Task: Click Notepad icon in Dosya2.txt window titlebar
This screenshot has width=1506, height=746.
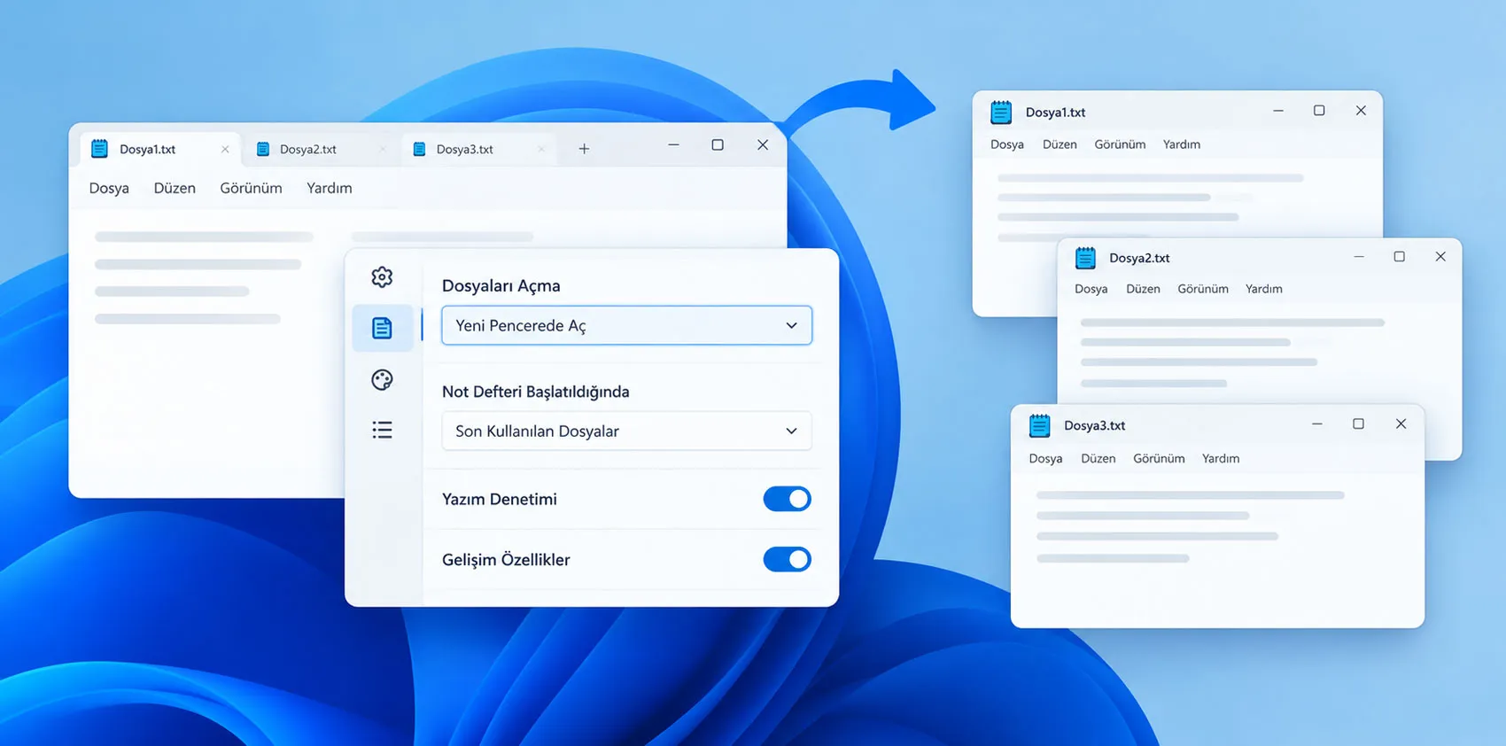Action: tap(1085, 258)
